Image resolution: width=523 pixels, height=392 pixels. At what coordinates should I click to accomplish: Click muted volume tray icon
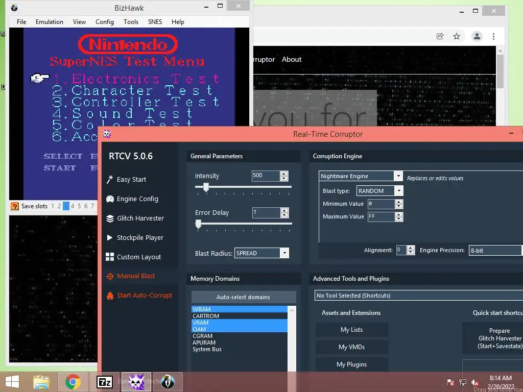pyautogui.click(x=475, y=382)
